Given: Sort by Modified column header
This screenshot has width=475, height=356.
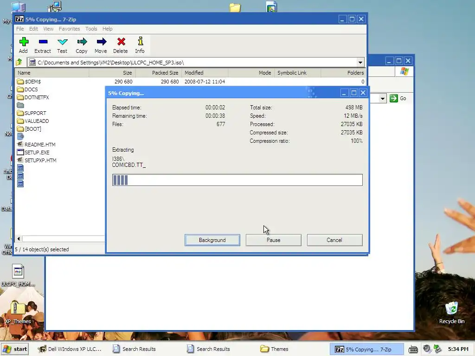Looking at the screenshot, I should tap(205, 73).
